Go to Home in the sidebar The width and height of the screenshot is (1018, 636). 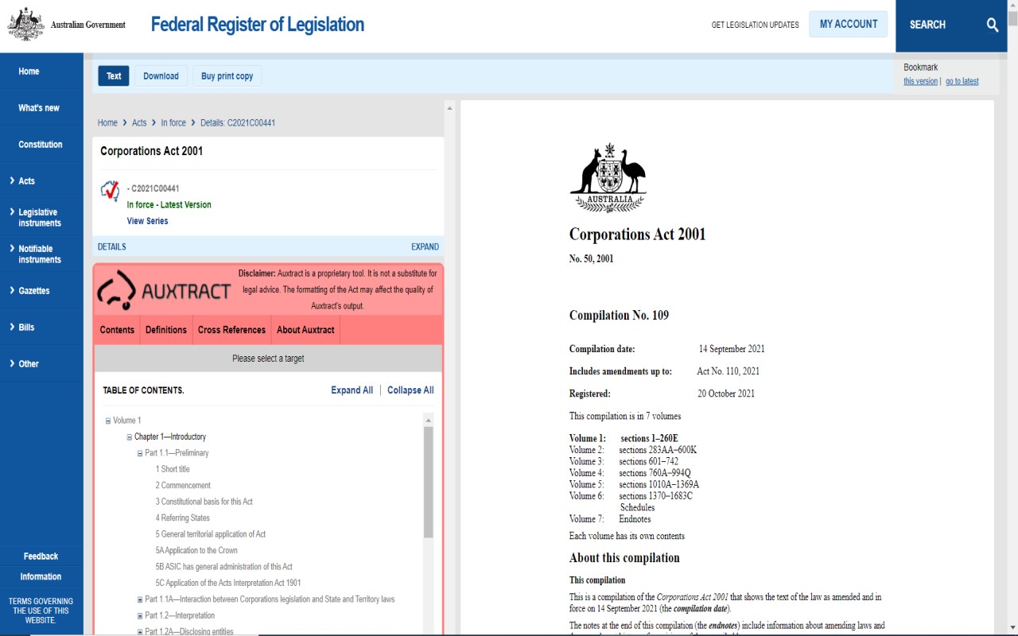29,72
